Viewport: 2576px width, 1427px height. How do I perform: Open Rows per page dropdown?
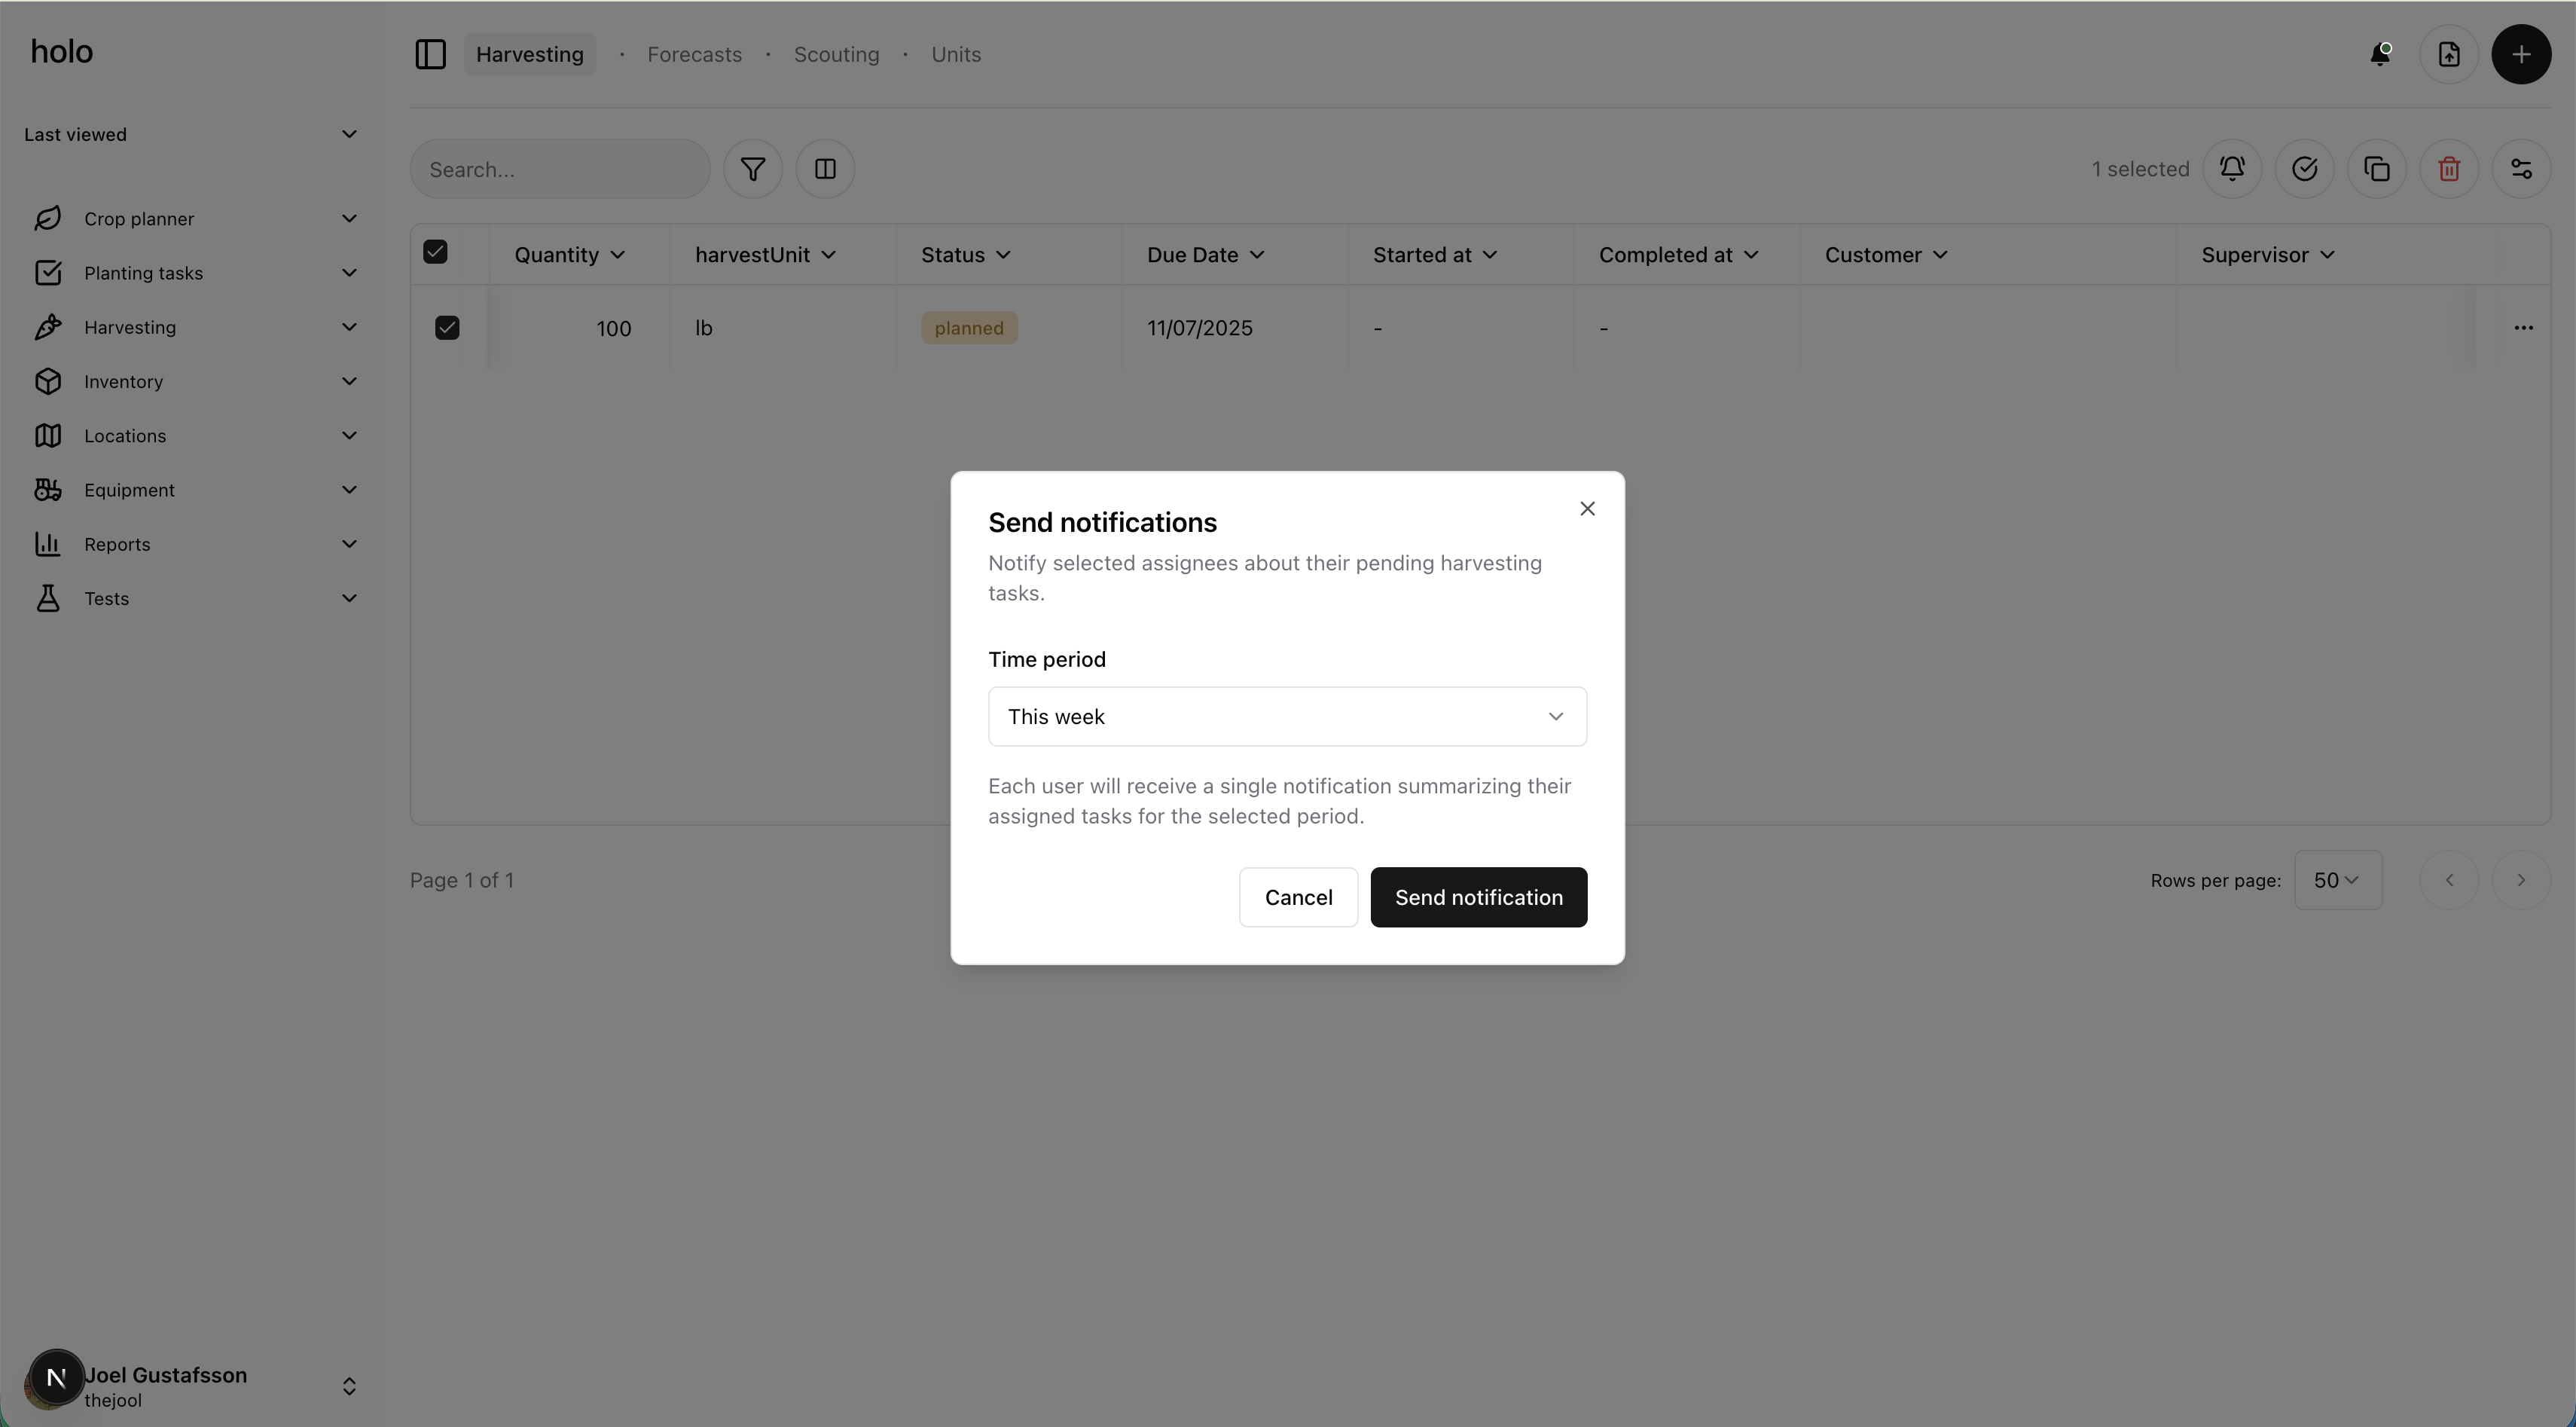click(2336, 880)
